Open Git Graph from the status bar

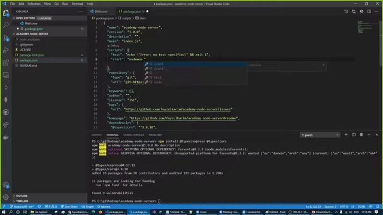(87, 207)
